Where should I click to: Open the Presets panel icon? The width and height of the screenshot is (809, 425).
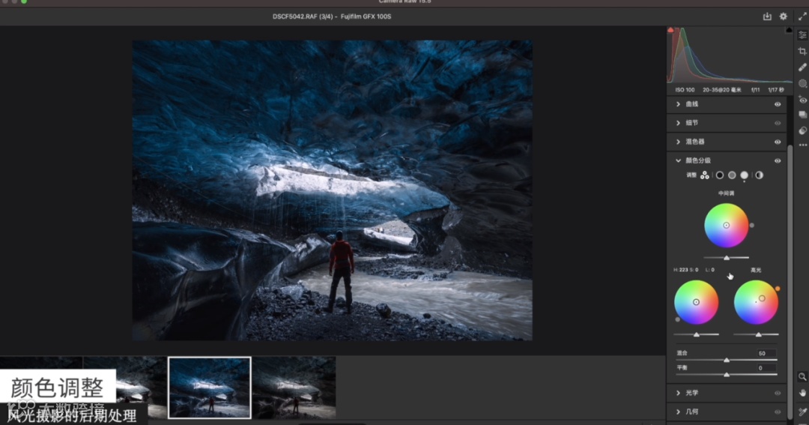point(802,130)
